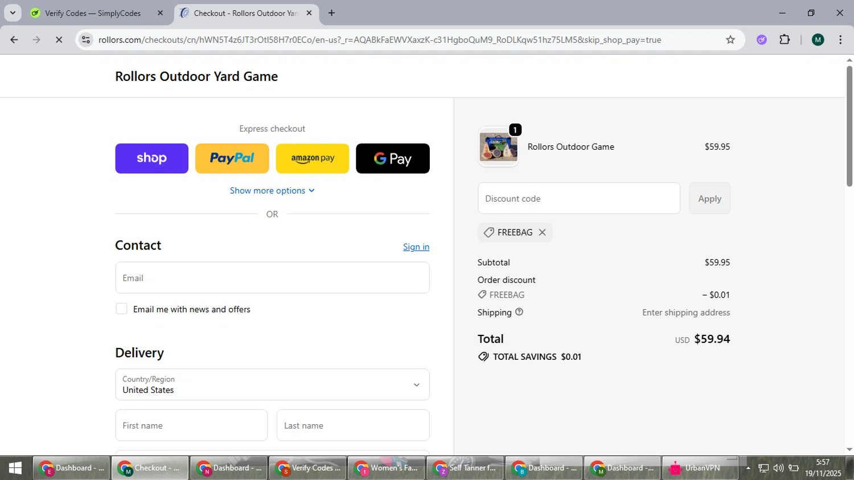The width and height of the screenshot is (854, 480).
Task: Expand Show more options
Action: coord(272,191)
